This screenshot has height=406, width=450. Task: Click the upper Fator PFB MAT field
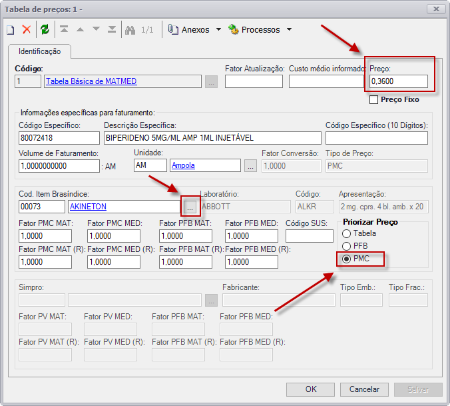pyautogui.click(x=186, y=236)
